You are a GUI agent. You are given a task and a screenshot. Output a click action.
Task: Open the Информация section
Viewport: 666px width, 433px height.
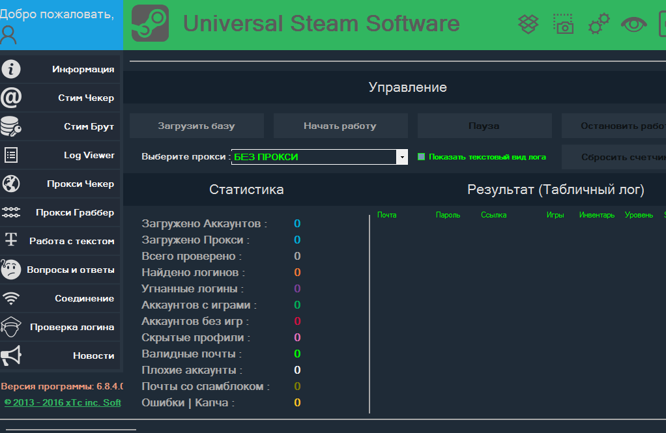[60, 69]
